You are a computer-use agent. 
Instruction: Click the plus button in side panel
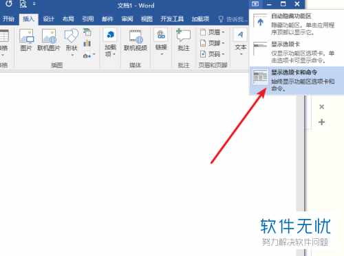321,122
